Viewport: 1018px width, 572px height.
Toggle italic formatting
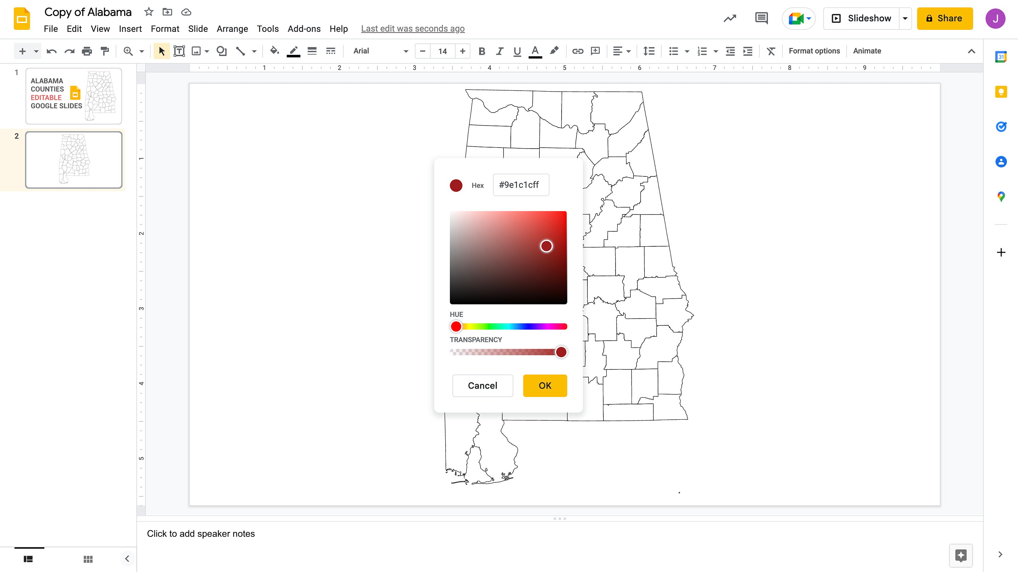499,51
